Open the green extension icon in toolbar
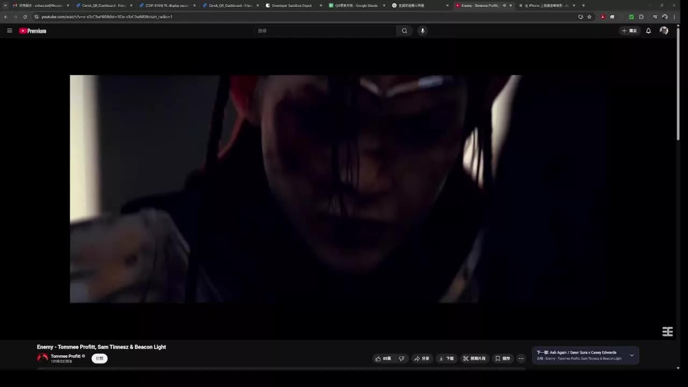The height and width of the screenshot is (387, 688). click(632, 17)
